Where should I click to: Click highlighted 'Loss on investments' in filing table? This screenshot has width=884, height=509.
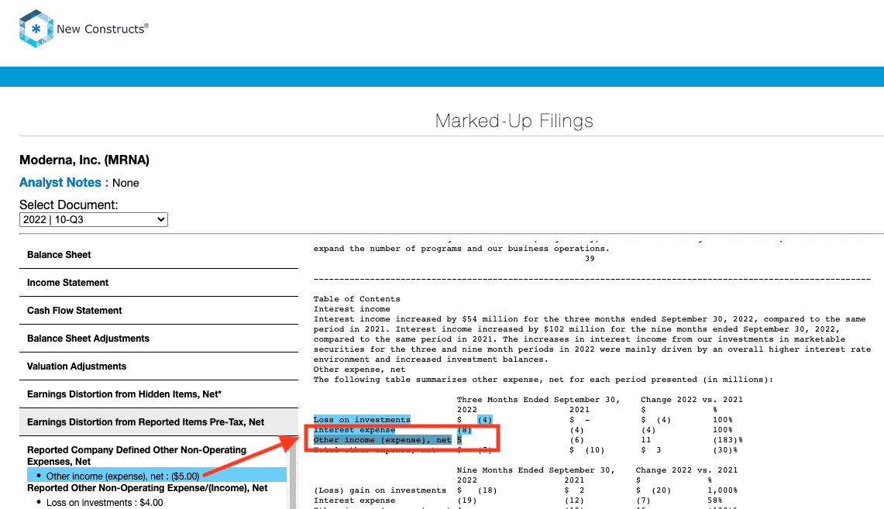362,419
